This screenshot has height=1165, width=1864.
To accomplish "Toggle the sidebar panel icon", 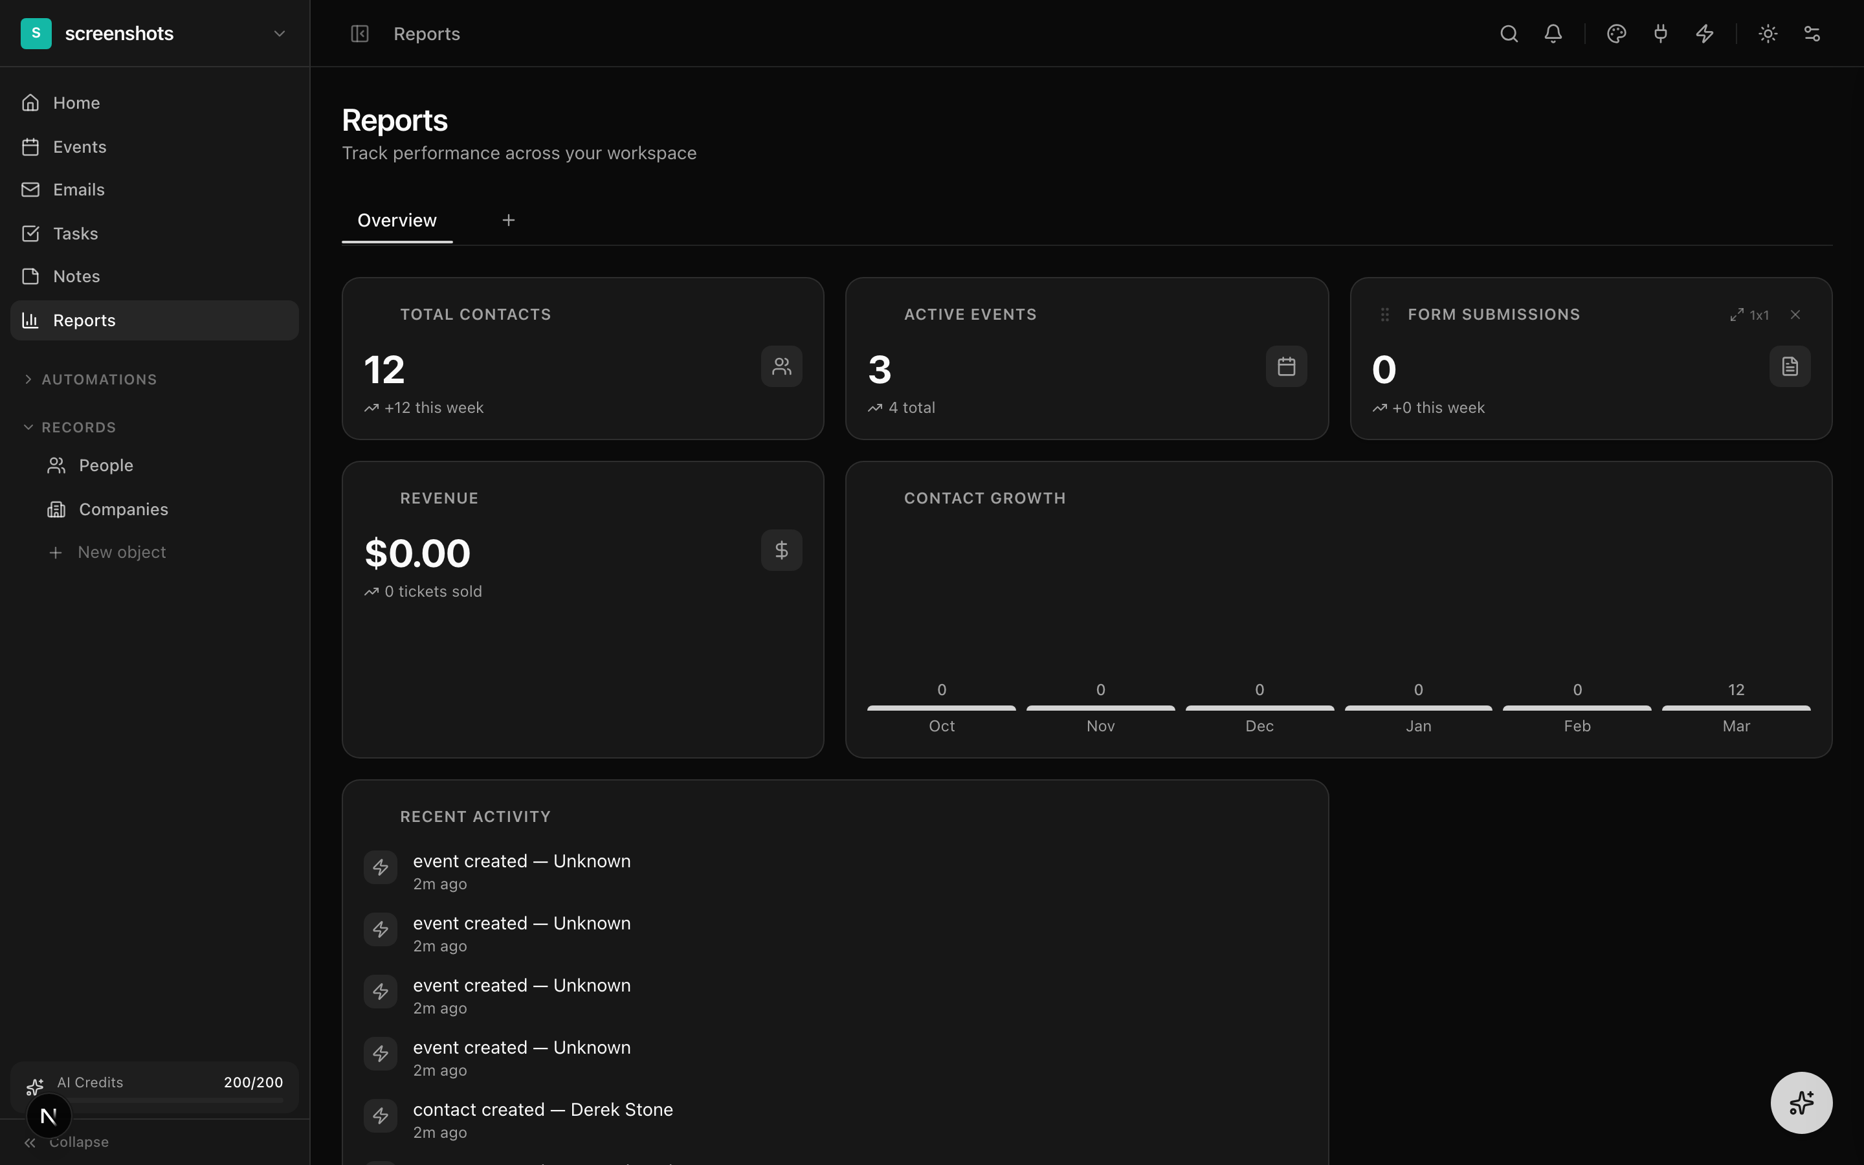I will pyautogui.click(x=360, y=34).
